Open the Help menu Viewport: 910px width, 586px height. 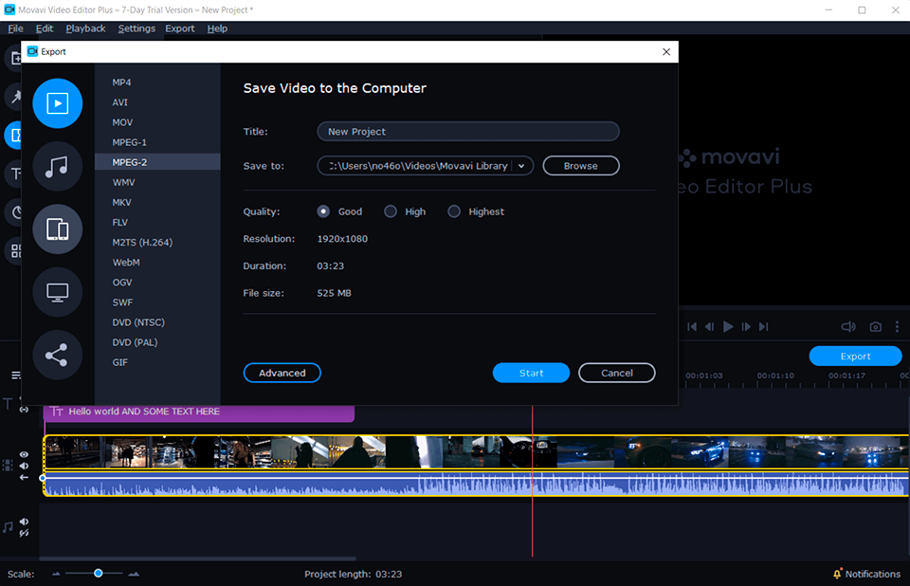pyautogui.click(x=217, y=28)
